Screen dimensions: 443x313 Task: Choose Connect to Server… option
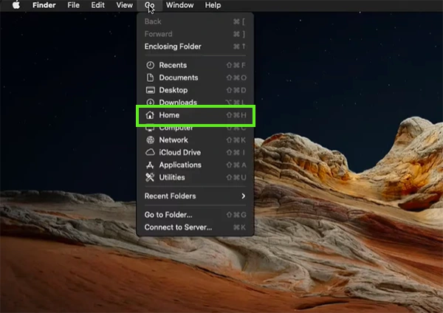click(x=195, y=227)
